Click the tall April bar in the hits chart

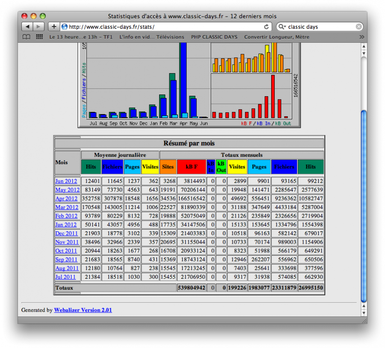coord(183,80)
